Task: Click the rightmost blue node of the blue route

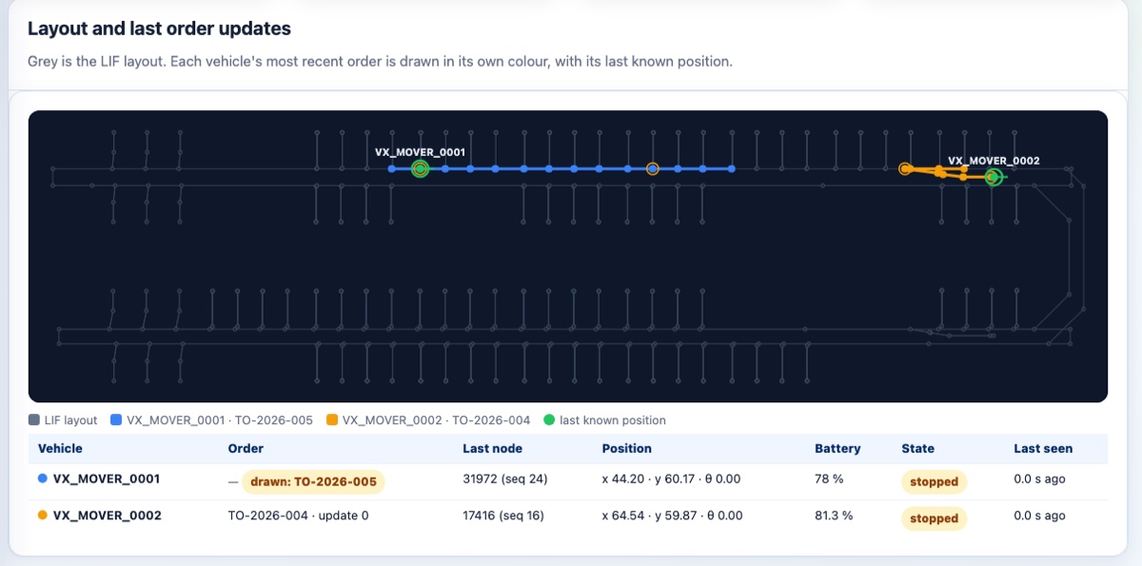Action: 731,168
